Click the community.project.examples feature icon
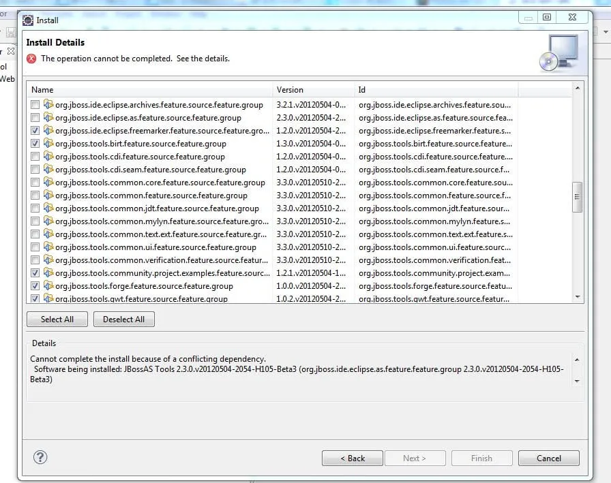This screenshot has width=611, height=483. tap(48, 272)
